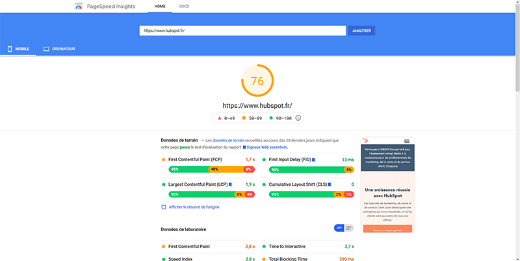Click the First Contentful Paint (FCP) field label
Image resolution: width=520 pixels, height=261 pixels.
pyautogui.click(x=195, y=160)
